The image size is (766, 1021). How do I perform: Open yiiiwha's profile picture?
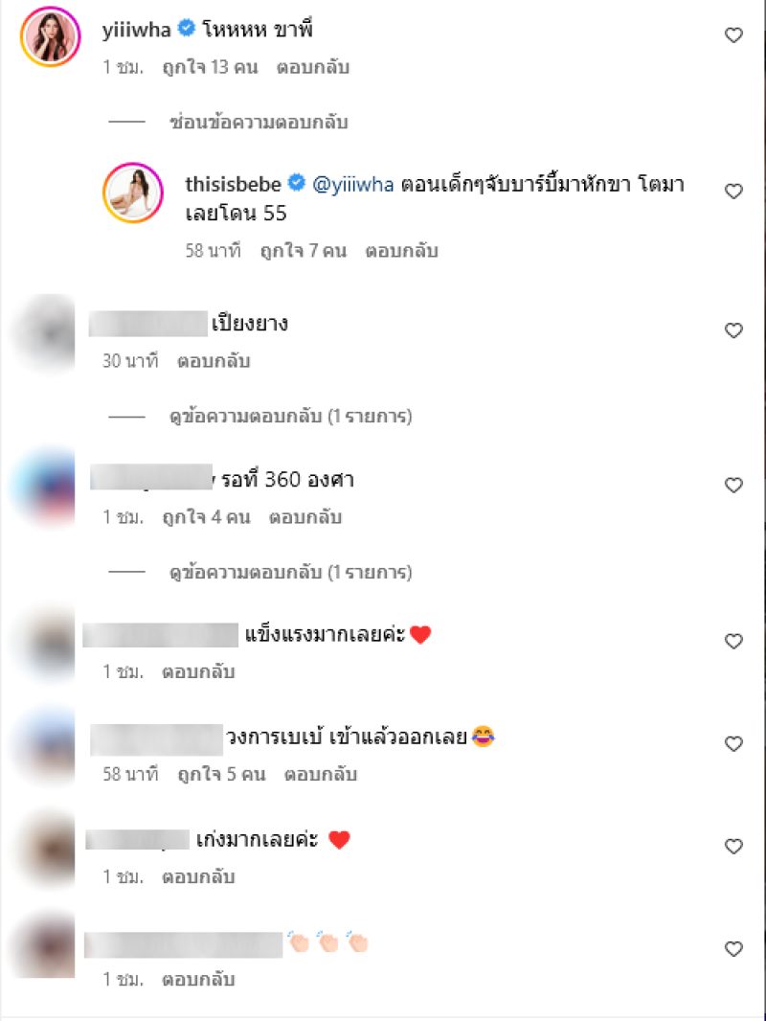[50, 37]
